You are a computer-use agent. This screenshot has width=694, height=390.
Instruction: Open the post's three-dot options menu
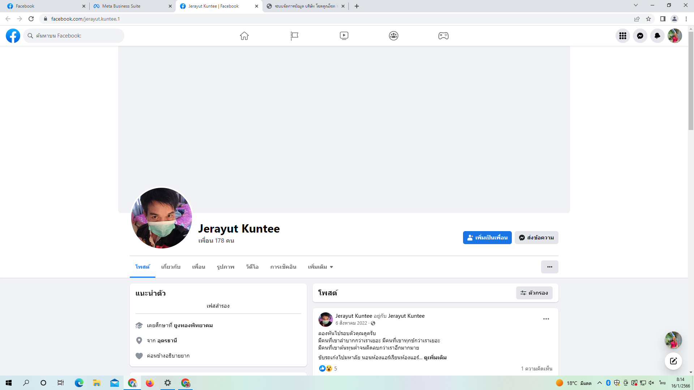546,319
